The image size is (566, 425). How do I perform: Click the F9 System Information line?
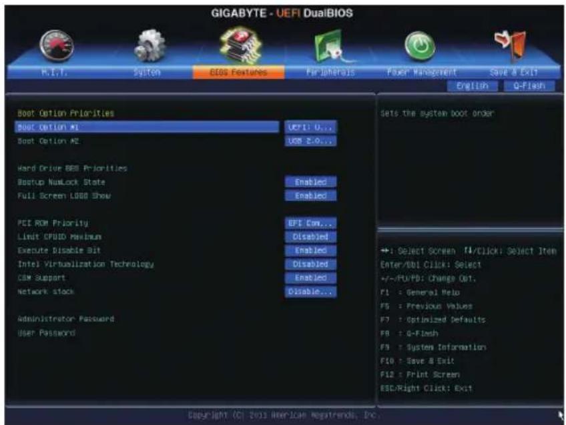(x=433, y=348)
